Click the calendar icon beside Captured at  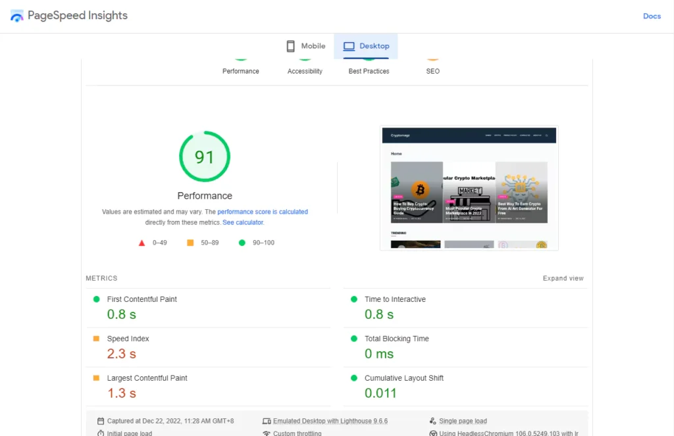click(x=101, y=421)
